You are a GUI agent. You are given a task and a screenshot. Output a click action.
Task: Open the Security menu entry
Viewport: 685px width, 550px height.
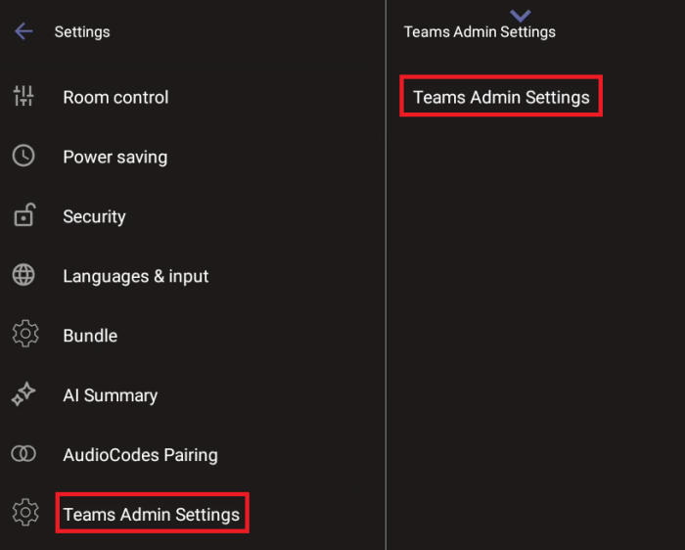[x=94, y=216]
